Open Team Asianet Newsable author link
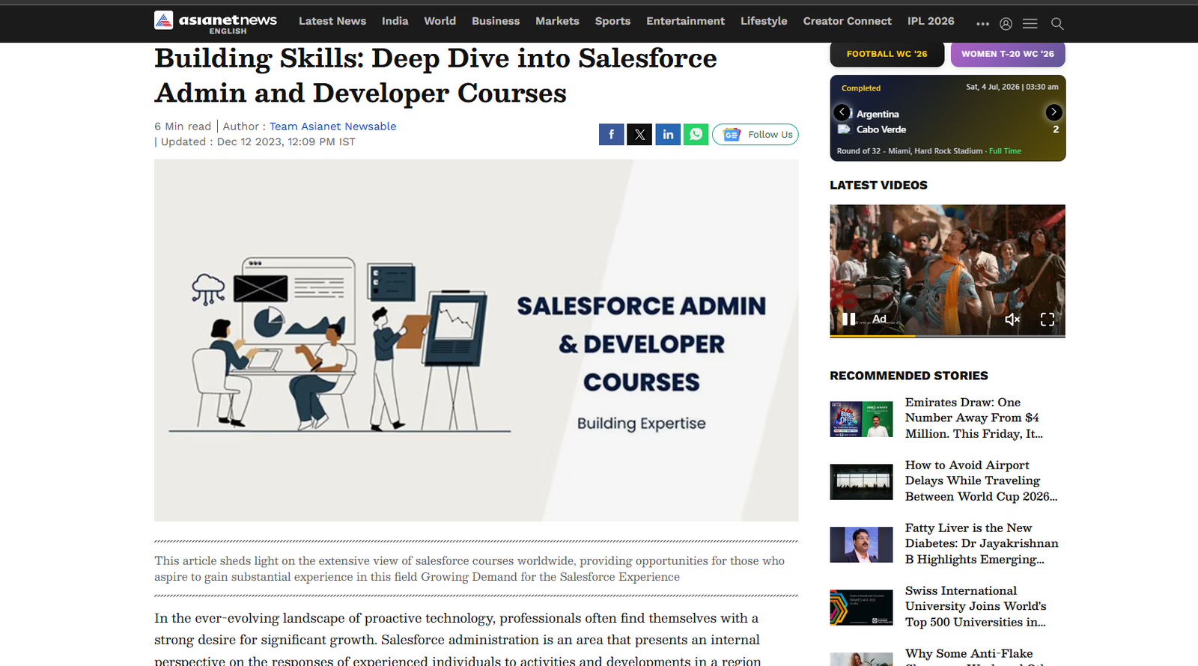Viewport: 1198px width, 666px height. [332, 126]
